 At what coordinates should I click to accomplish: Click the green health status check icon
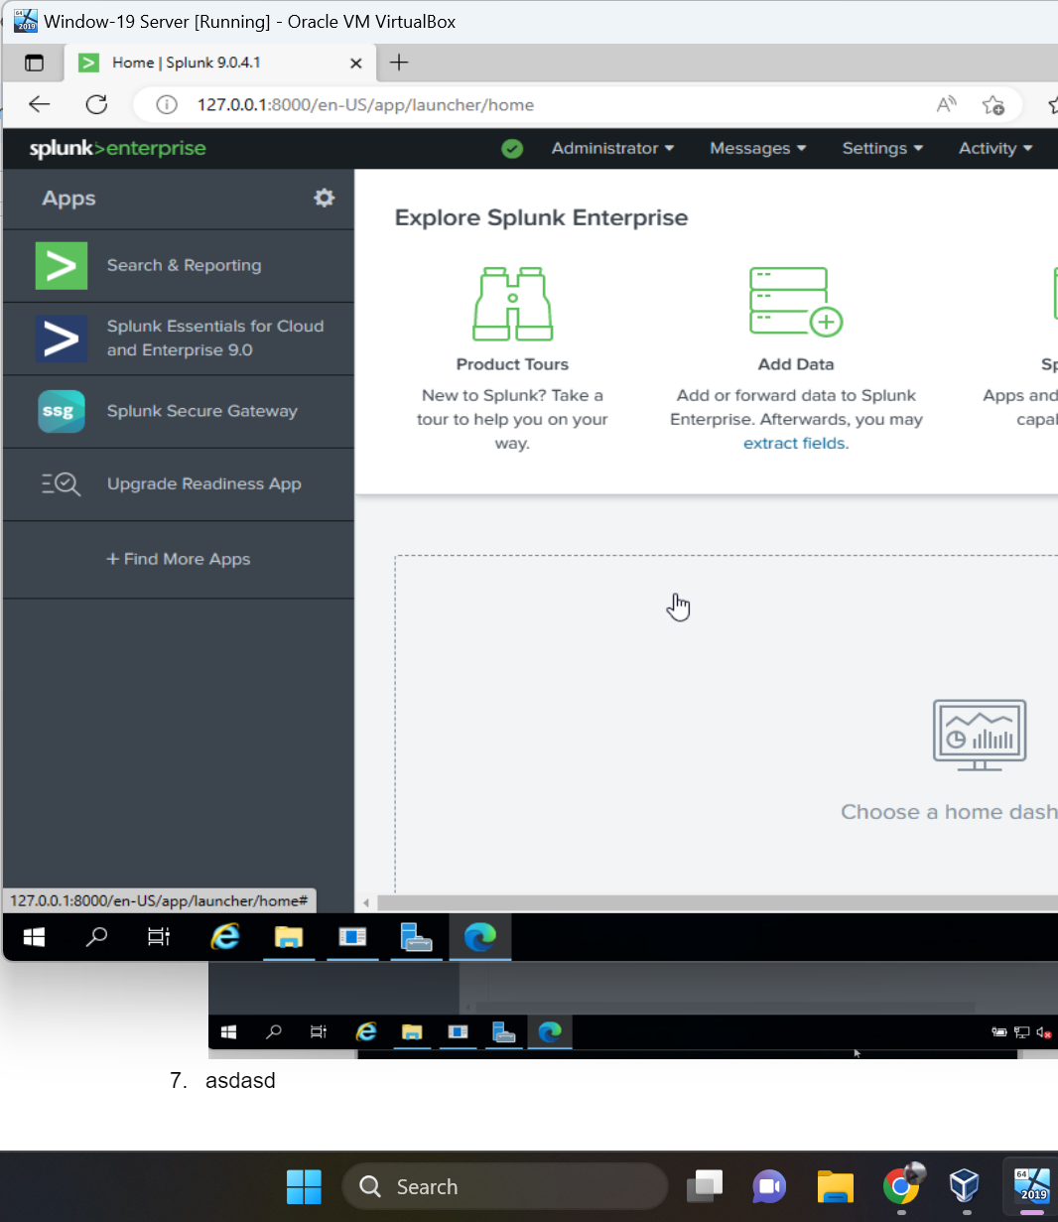tap(512, 149)
